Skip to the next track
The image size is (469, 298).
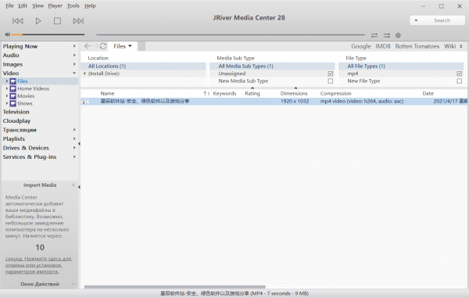click(x=78, y=21)
